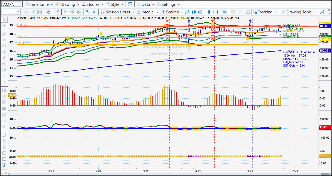Click the 4'24 date axis label
This screenshot has width=332, height=176.
click(x=146, y=171)
